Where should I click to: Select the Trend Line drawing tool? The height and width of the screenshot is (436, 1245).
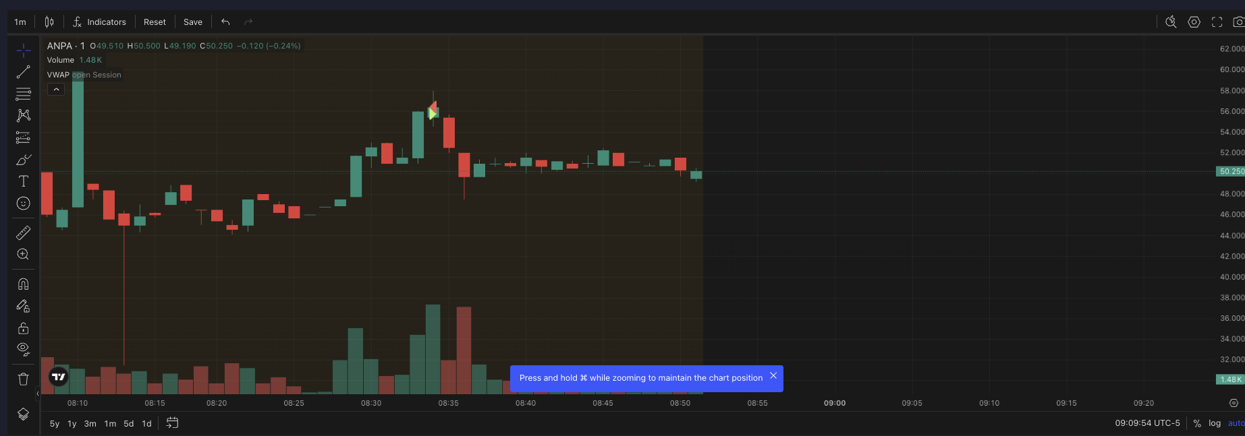23,72
